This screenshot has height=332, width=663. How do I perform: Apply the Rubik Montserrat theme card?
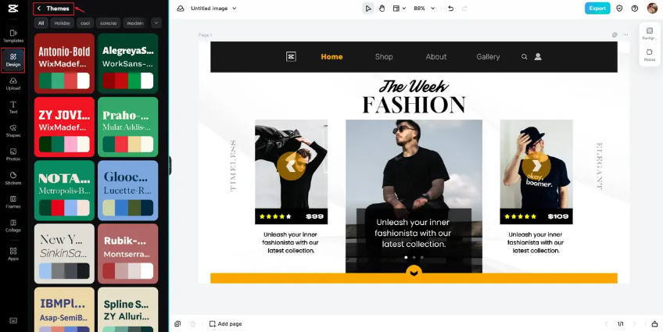[127, 253]
